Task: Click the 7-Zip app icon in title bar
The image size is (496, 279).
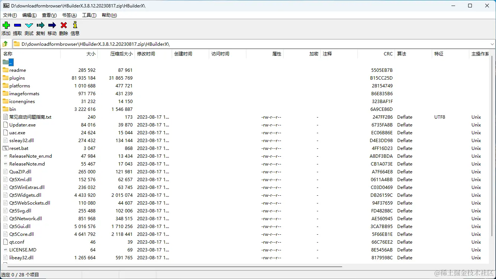Action: coord(6,6)
